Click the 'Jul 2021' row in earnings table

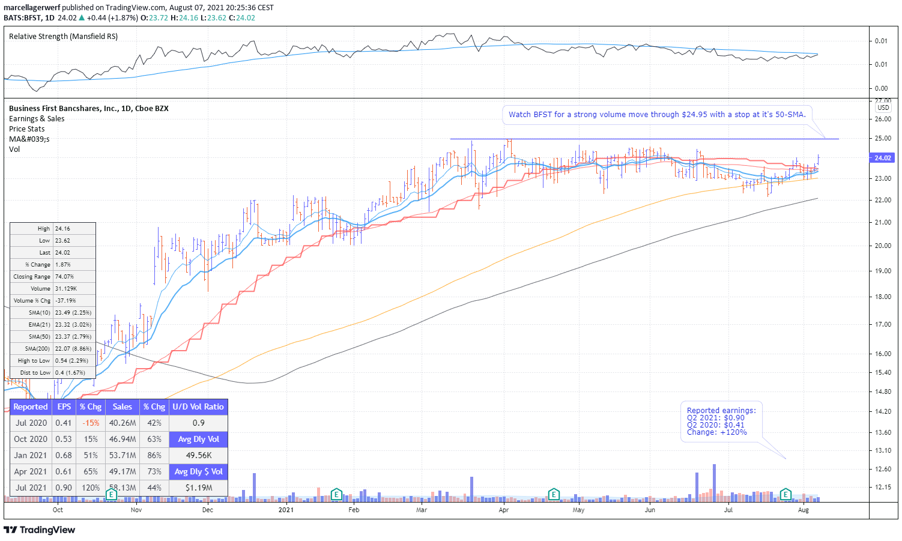(x=89, y=488)
